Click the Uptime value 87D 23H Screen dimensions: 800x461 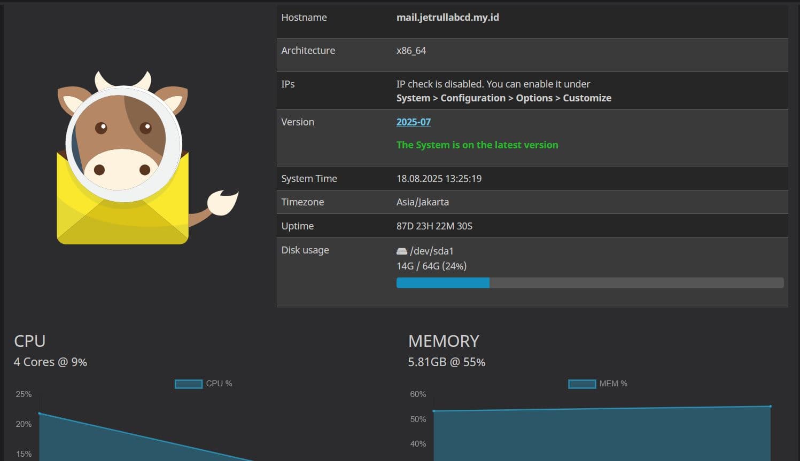pos(434,226)
